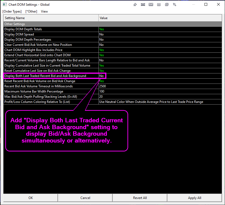Screen dimensions: 225x205
Task: Click the diagonal arrow node icon
Action: 174,5
